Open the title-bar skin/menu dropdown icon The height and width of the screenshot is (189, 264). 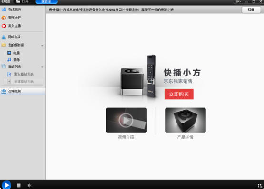238,2
